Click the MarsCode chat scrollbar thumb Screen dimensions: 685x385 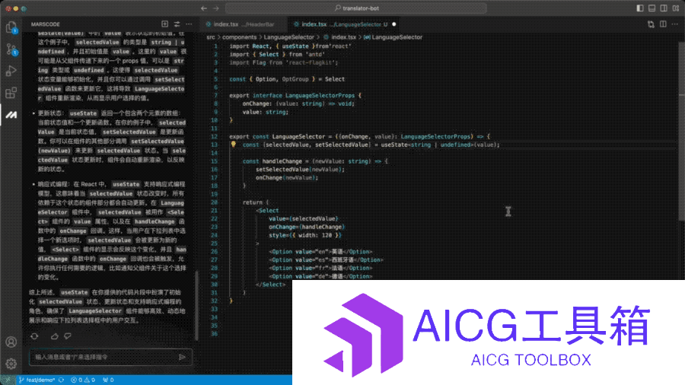click(x=196, y=304)
